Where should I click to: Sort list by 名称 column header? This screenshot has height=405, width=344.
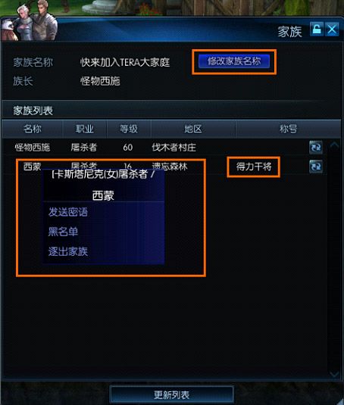click(32, 129)
